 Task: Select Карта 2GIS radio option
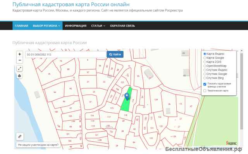tap(205, 62)
